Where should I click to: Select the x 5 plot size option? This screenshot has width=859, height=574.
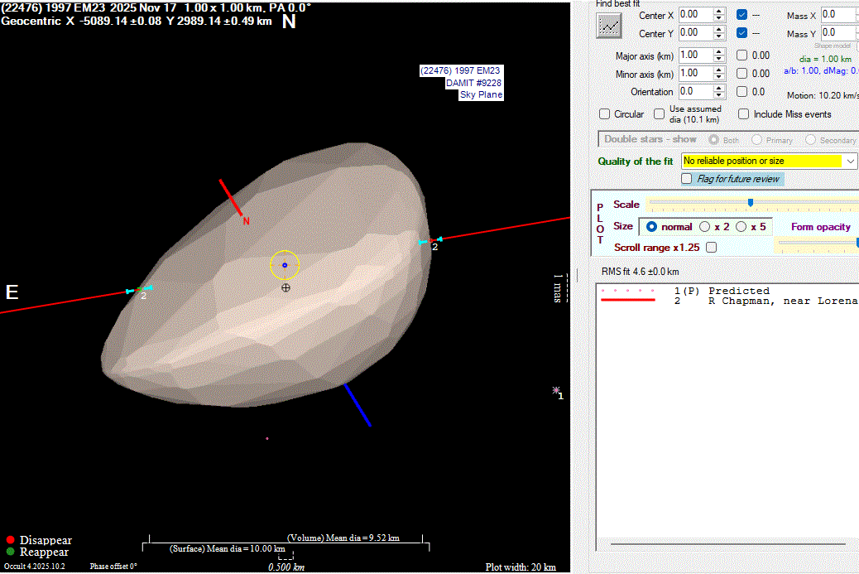click(741, 227)
